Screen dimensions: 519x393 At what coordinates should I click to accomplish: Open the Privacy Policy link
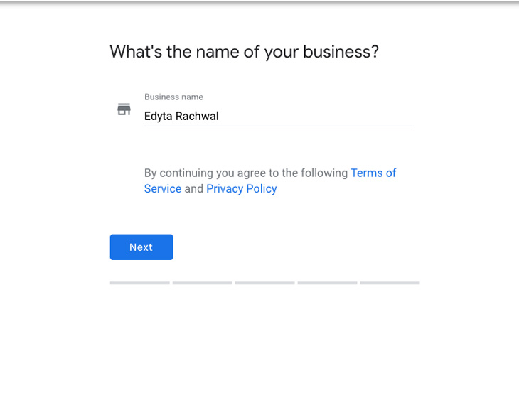[241, 189]
